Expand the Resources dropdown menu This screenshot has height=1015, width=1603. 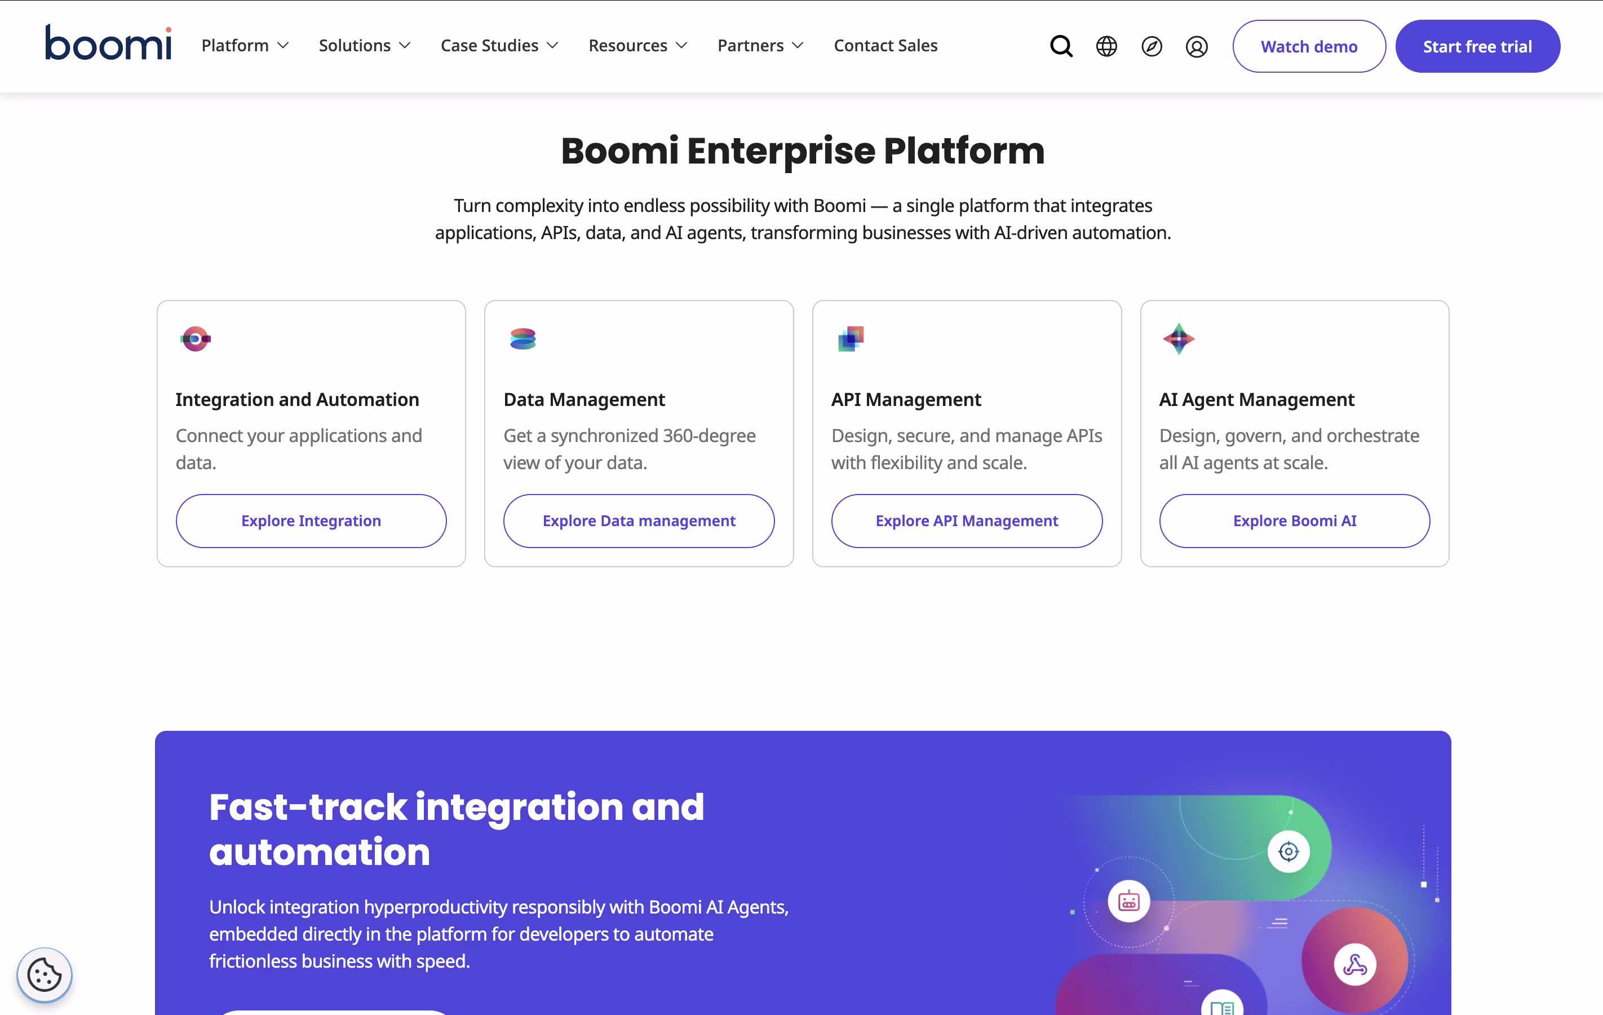click(637, 45)
